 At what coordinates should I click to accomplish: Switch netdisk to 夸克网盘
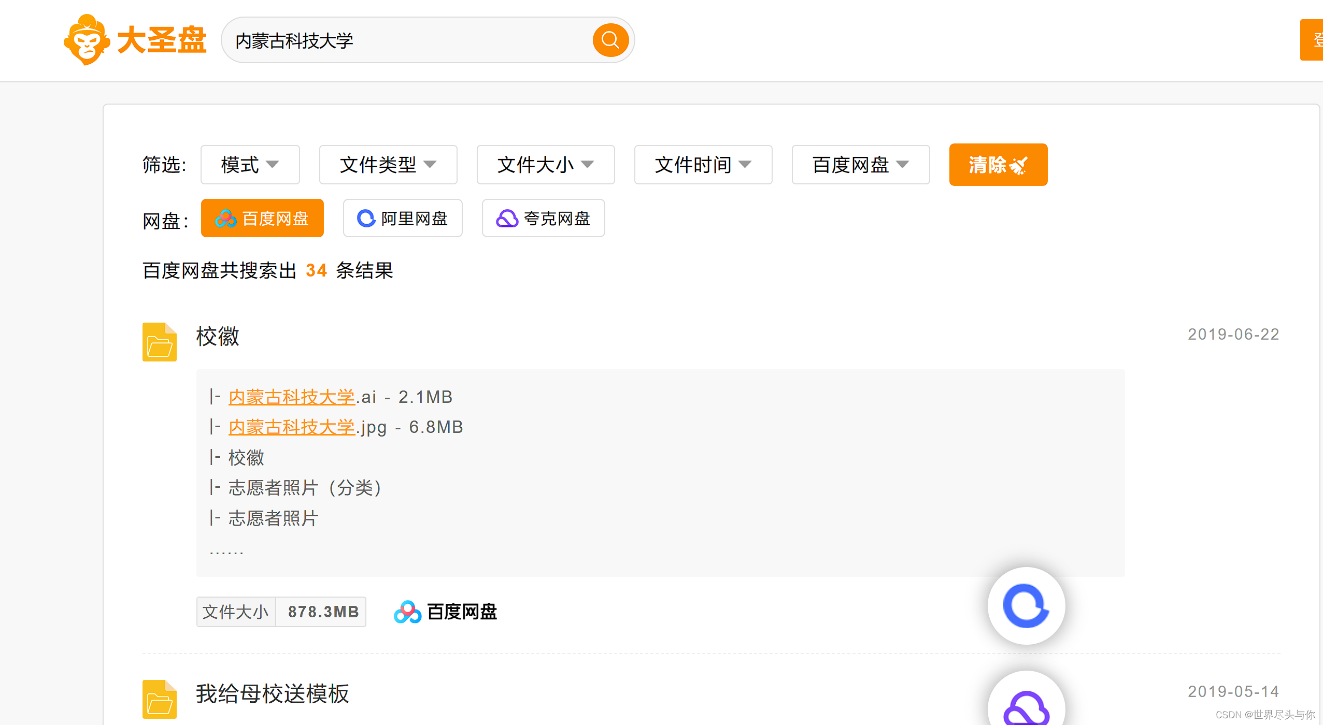(543, 218)
